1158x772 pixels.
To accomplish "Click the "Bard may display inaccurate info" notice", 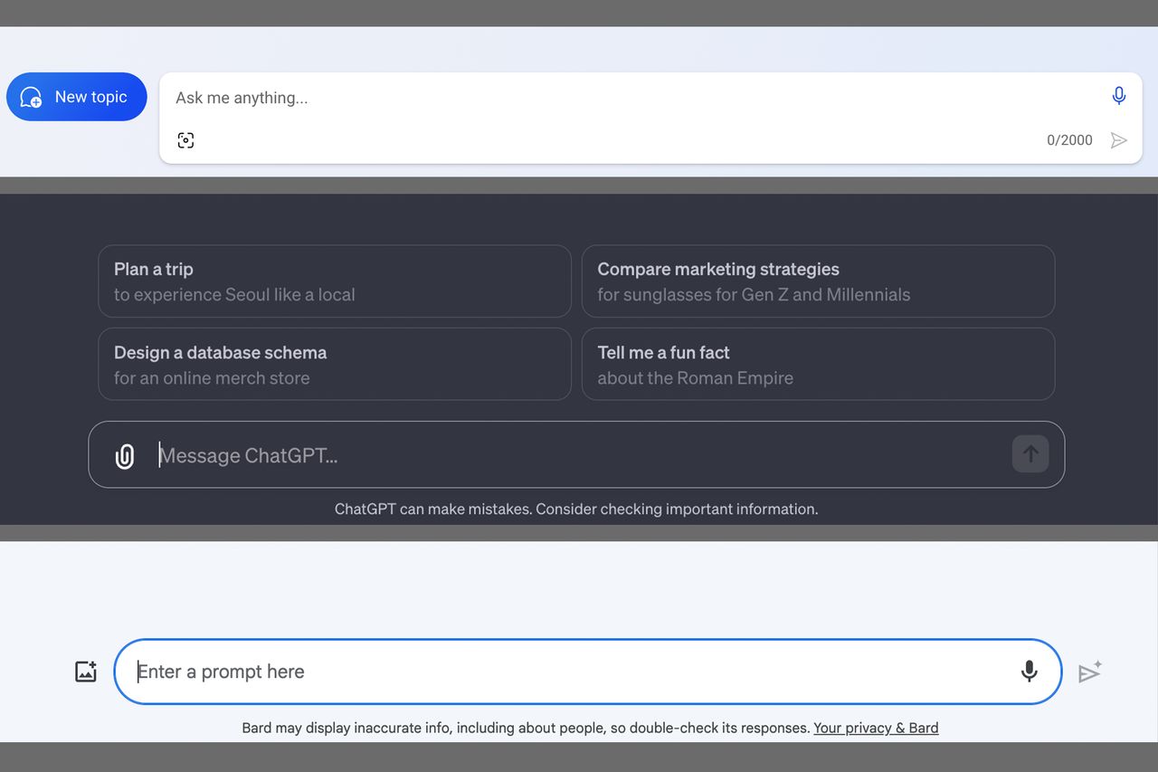I will click(x=525, y=728).
